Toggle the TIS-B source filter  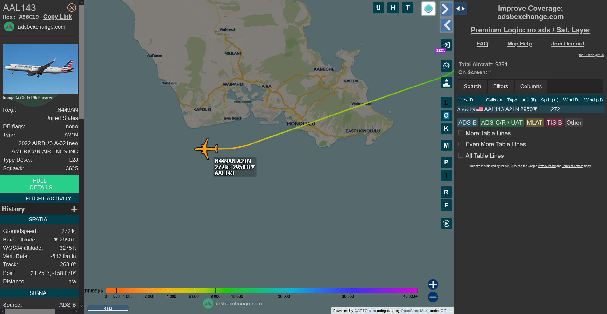(554, 122)
